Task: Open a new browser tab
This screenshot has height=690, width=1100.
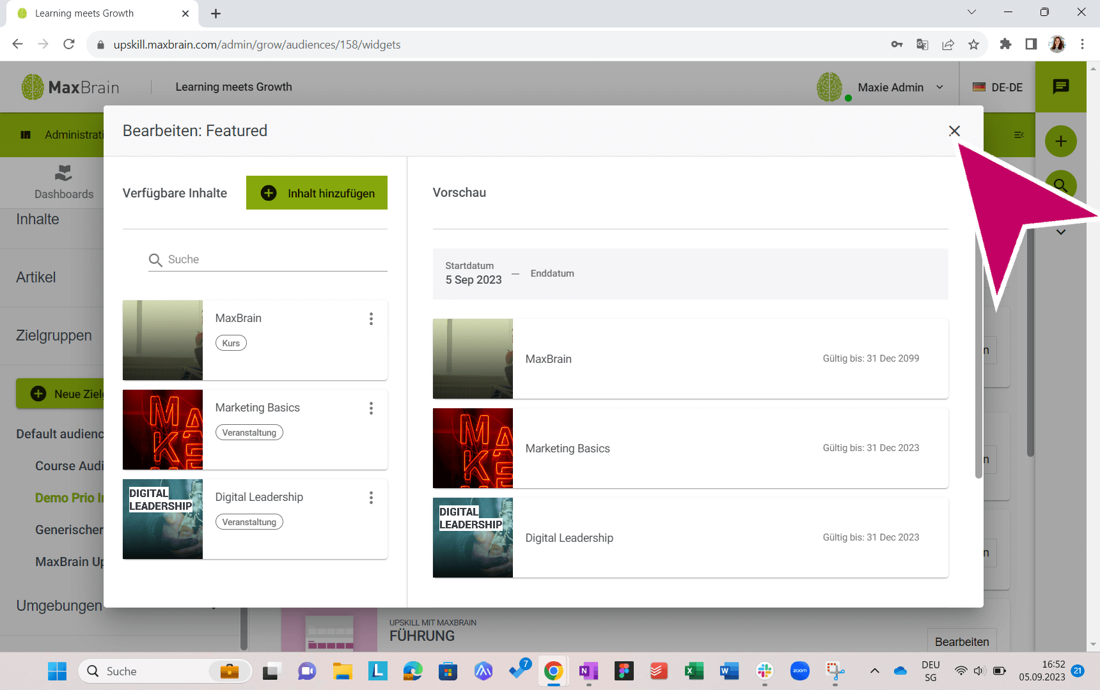Action: click(216, 13)
